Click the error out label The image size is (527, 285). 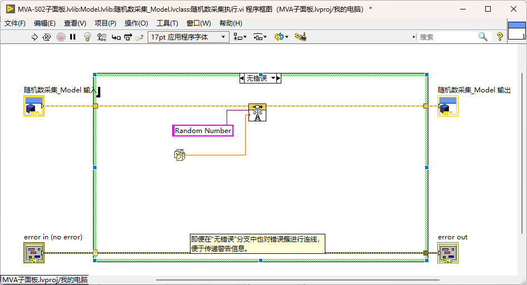[452, 237]
